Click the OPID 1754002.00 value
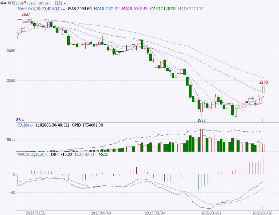 click(87, 125)
